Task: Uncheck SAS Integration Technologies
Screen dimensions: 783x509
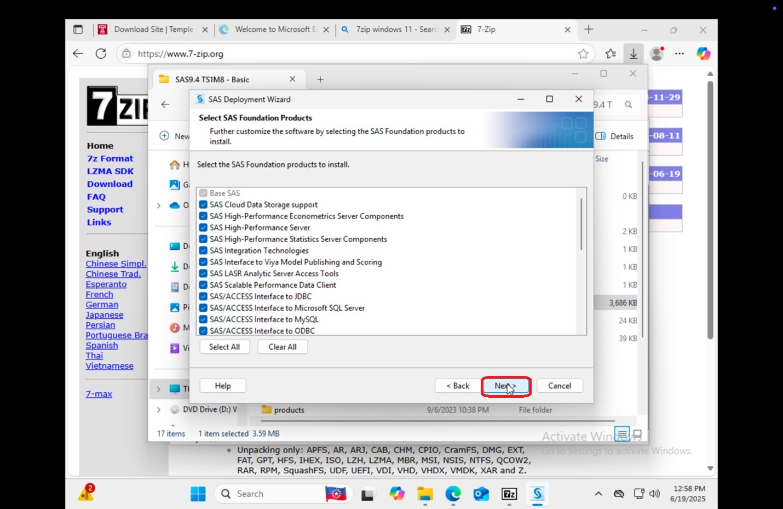Action: coord(203,250)
